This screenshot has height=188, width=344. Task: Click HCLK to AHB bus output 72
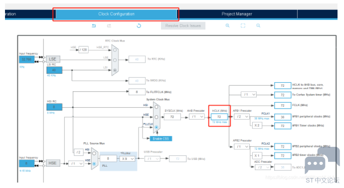[283, 86]
